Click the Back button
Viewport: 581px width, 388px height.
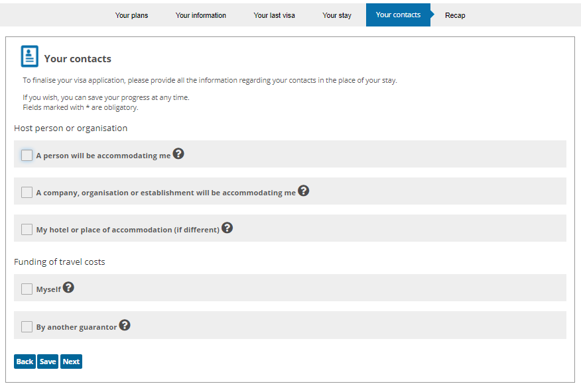point(25,362)
